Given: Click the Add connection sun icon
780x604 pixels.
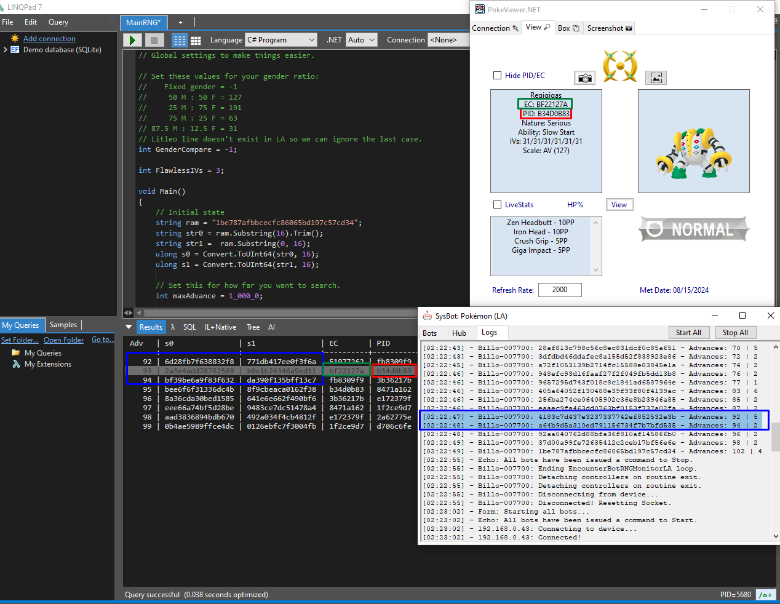Looking at the screenshot, I should point(15,38).
